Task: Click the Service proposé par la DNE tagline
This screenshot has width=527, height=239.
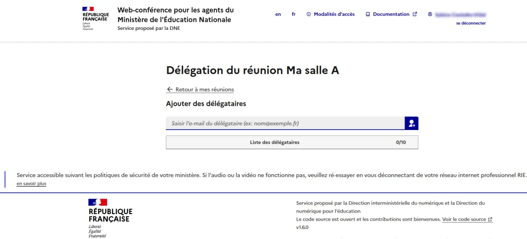Action: point(148,28)
